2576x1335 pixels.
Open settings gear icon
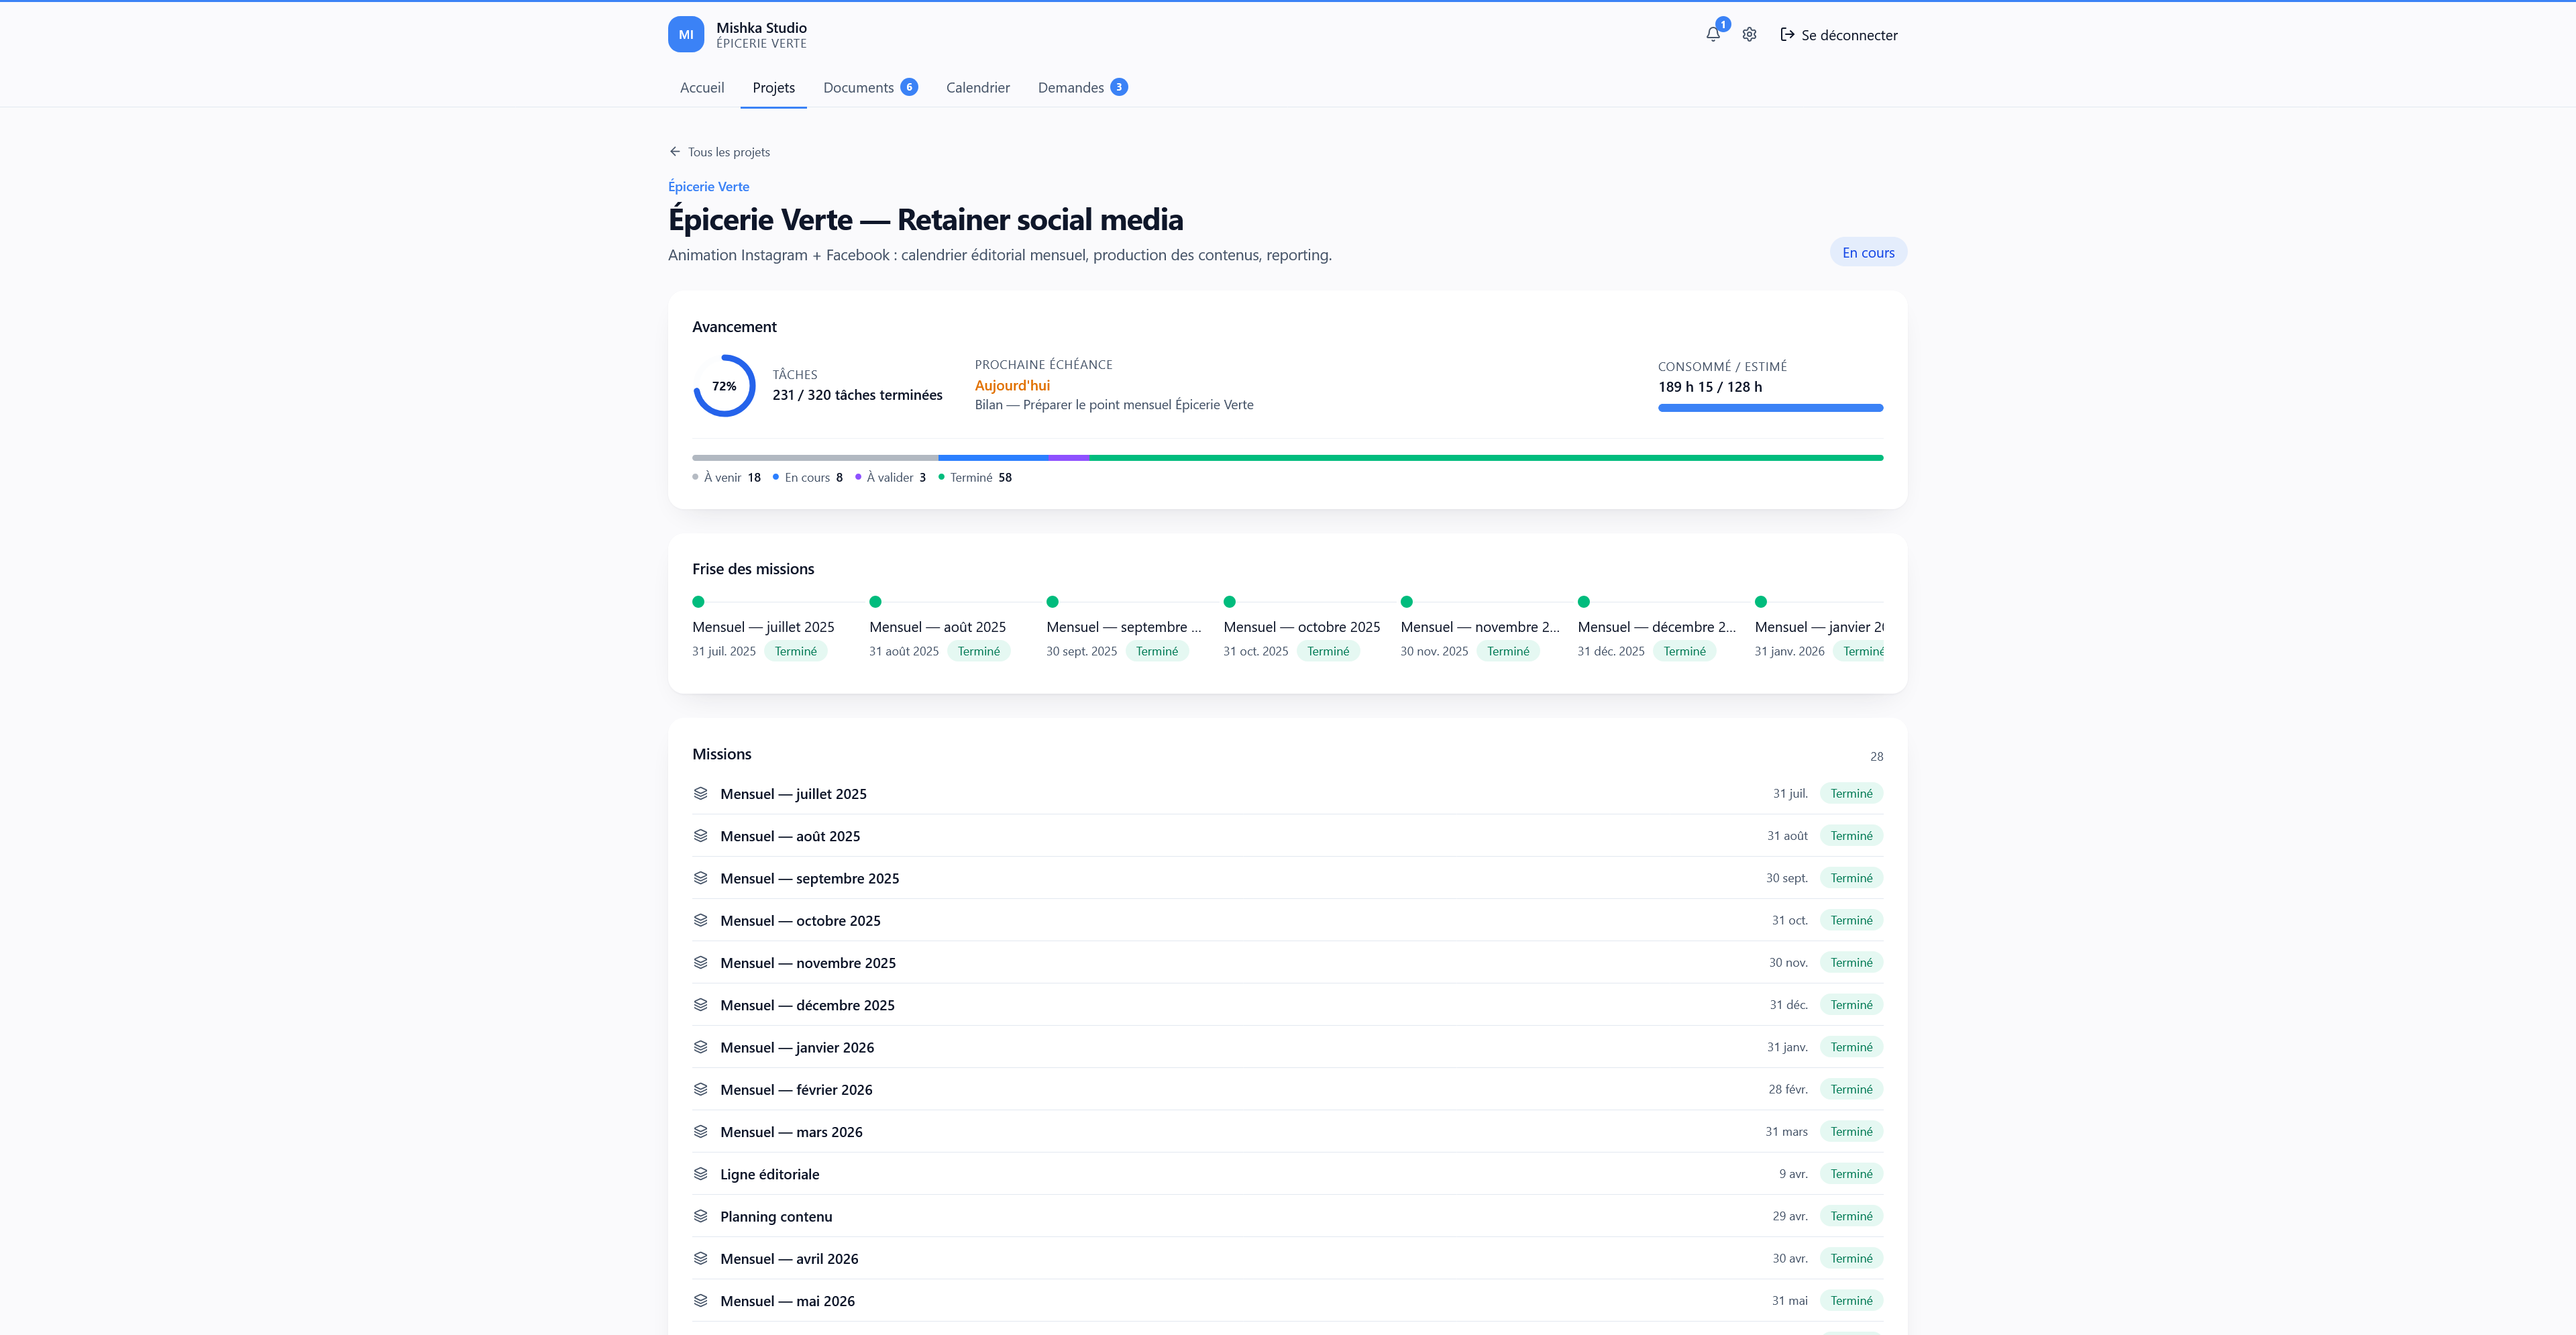pyautogui.click(x=1749, y=34)
